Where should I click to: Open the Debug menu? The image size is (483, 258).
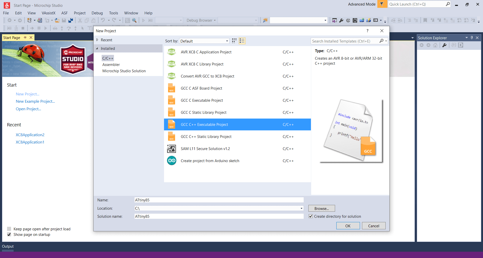tap(97, 13)
